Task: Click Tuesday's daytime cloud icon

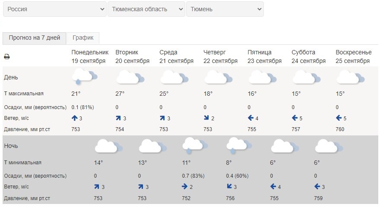Action: (x=129, y=78)
